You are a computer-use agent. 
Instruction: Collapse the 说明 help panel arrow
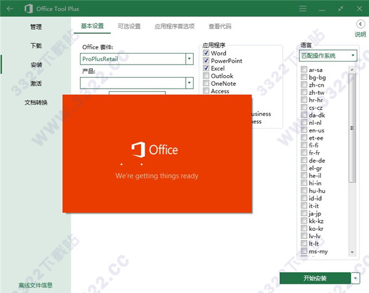[x=360, y=24]
